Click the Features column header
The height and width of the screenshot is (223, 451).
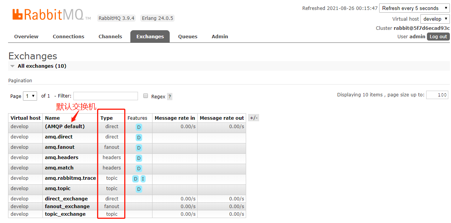pos(137,118)
